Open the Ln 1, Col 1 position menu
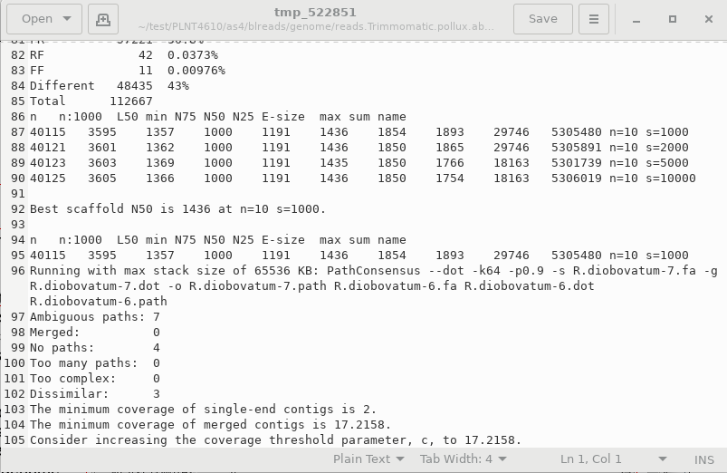This screenshot has height=473, width=727. tap(613, 459)
